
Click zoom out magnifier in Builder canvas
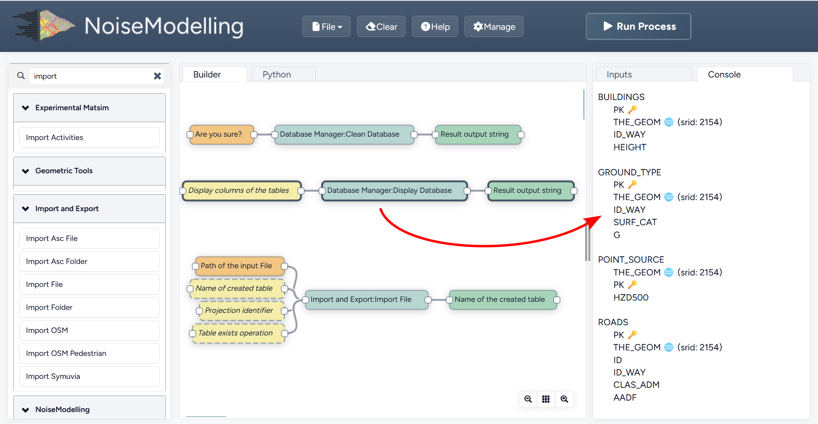[x=528, y=399]
